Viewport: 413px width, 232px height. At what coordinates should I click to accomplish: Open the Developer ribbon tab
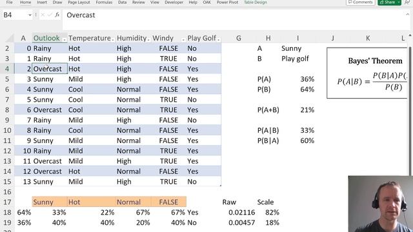click(174, 2)
